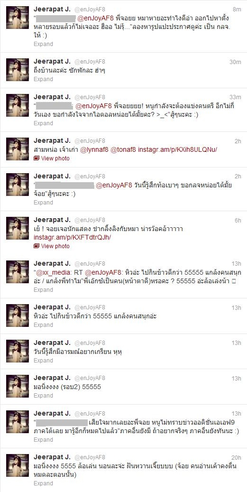Image resolution: width=247 pixels, height=492 pixels.
Task: Expand the 30m tweet
Action: pos(43,79)
